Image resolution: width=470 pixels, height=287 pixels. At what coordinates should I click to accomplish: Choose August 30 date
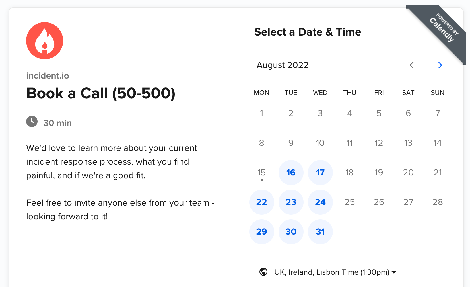(x=291, y=231)
